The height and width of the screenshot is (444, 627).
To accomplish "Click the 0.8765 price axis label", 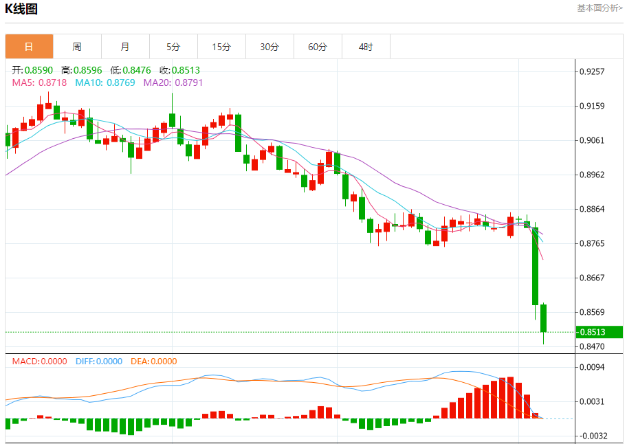I will click(592, 243).
